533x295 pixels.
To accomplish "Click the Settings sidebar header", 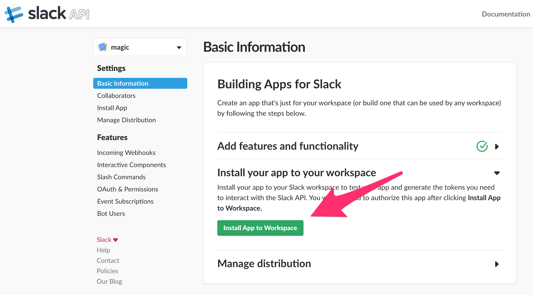I will [111, 68].
